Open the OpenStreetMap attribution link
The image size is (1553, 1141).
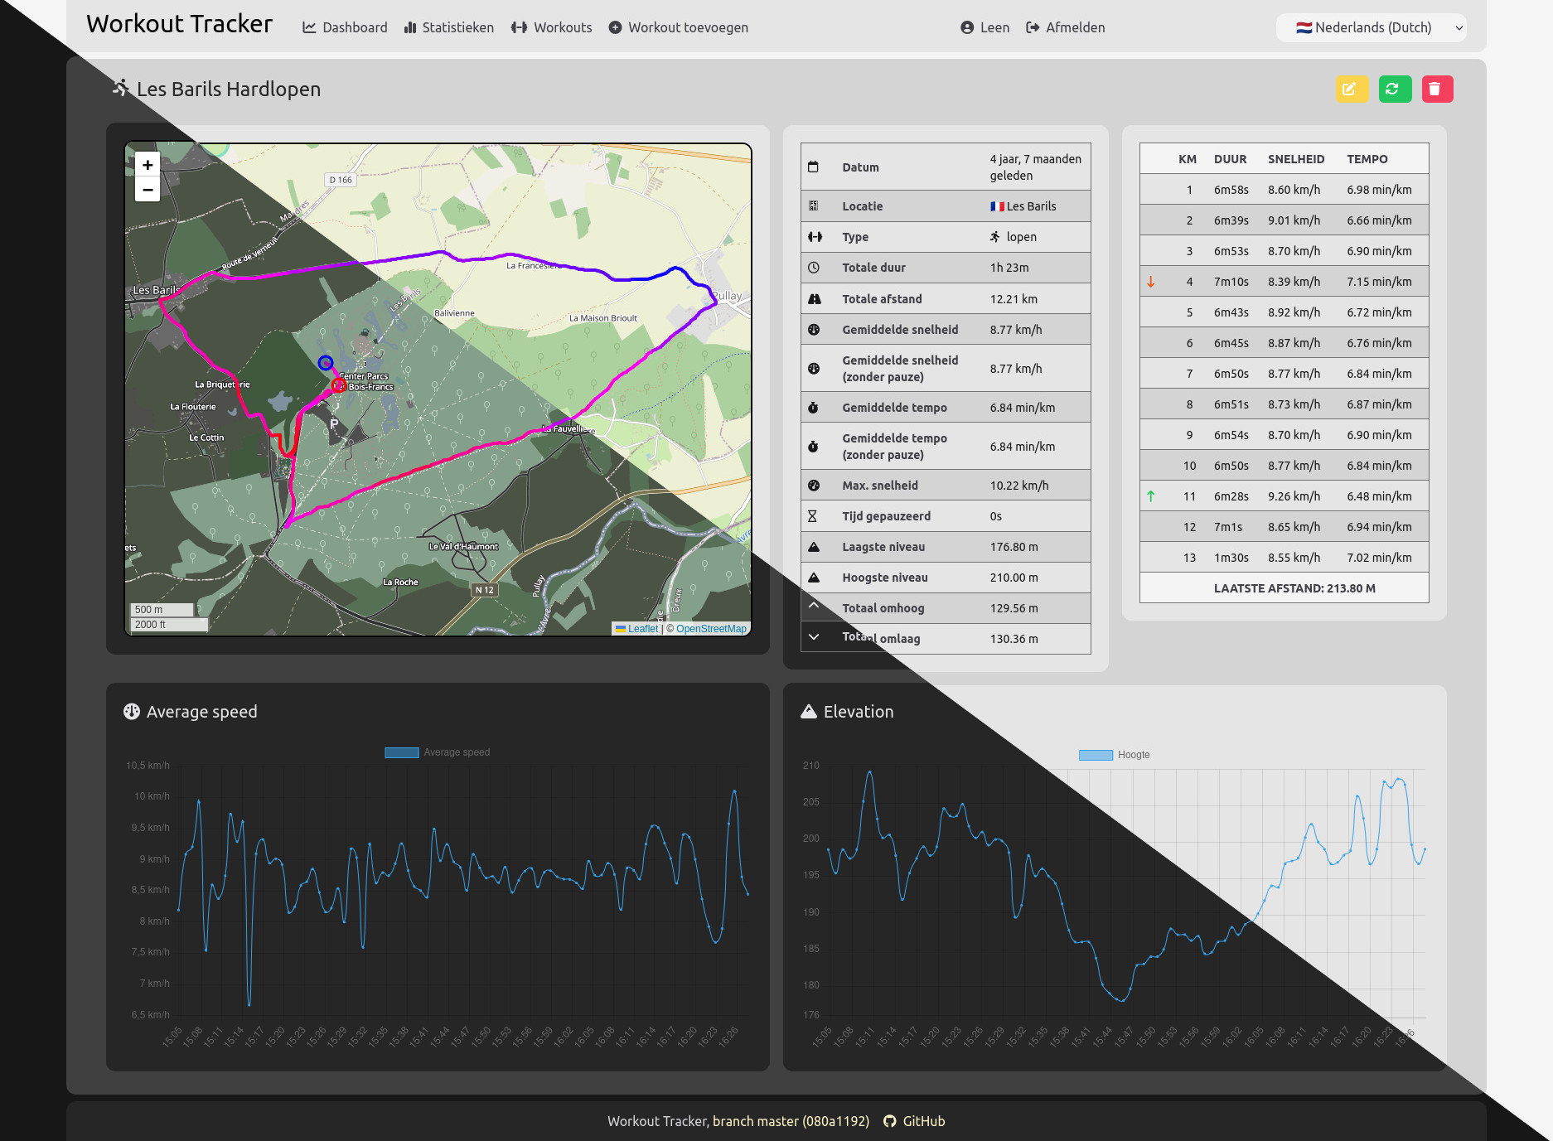(x=711, y=629)
